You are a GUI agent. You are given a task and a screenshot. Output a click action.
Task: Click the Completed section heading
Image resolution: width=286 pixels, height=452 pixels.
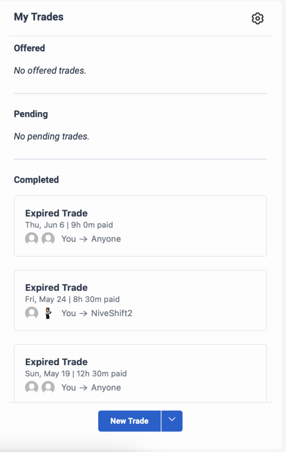(36, 180)
